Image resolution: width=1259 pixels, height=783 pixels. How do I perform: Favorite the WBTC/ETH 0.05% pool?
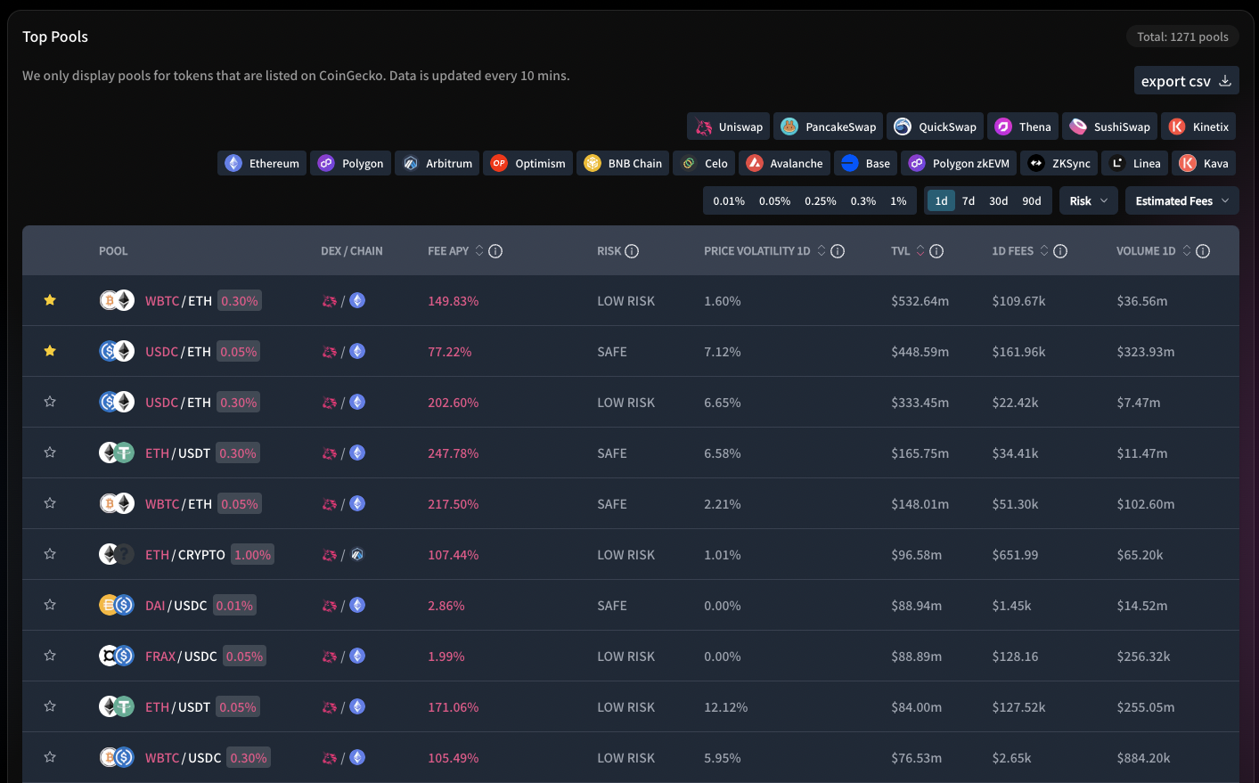click(50, 503)
